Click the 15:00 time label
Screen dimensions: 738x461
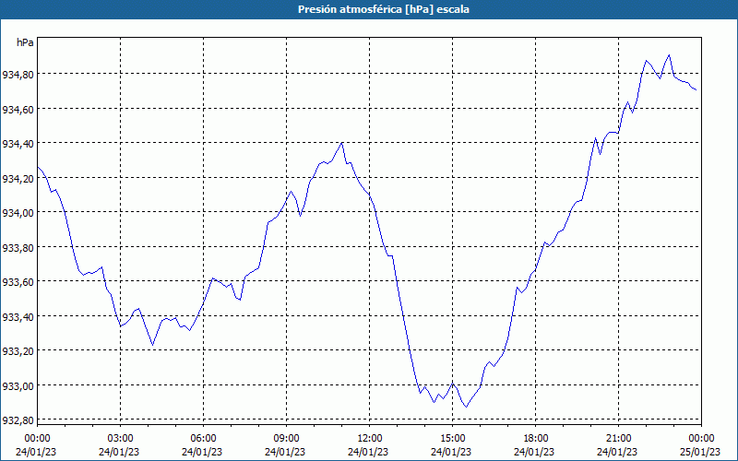click(x=452, y=439)
